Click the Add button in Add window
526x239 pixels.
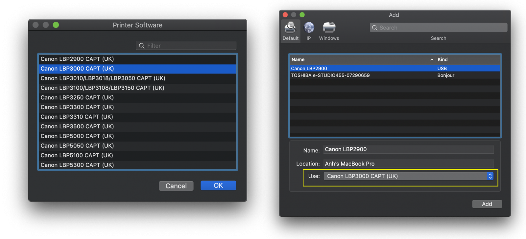click(x=487, y=204)
